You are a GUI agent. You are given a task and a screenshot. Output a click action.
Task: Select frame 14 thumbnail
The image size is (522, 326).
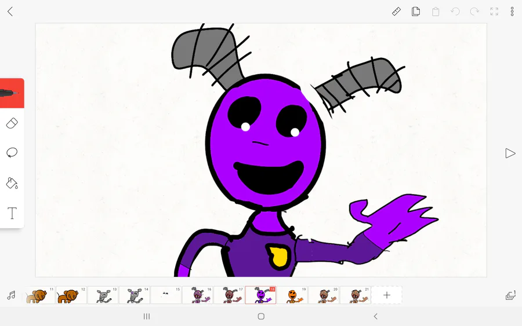[135, 295]
